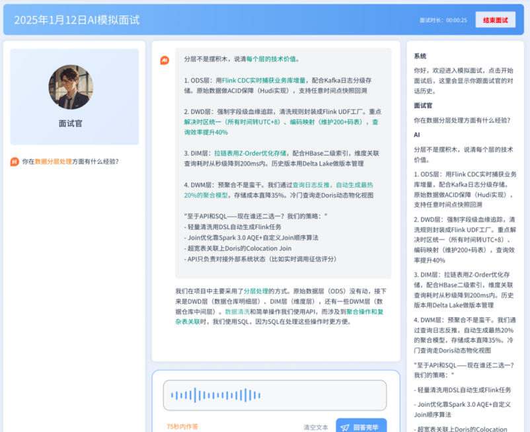Click the orange 数据分层处理 keyword in the question
Screen dimensions: 530x432
(x=54, y=161)
